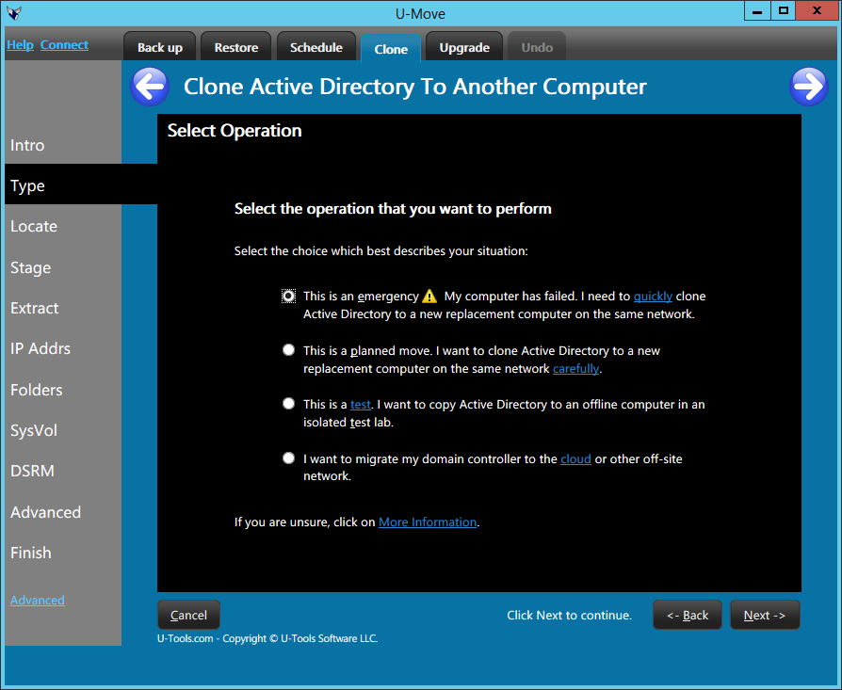Open the Restore tab
Image resolution: width=842 pixels, height=690 pixels.
pos(236,47)
